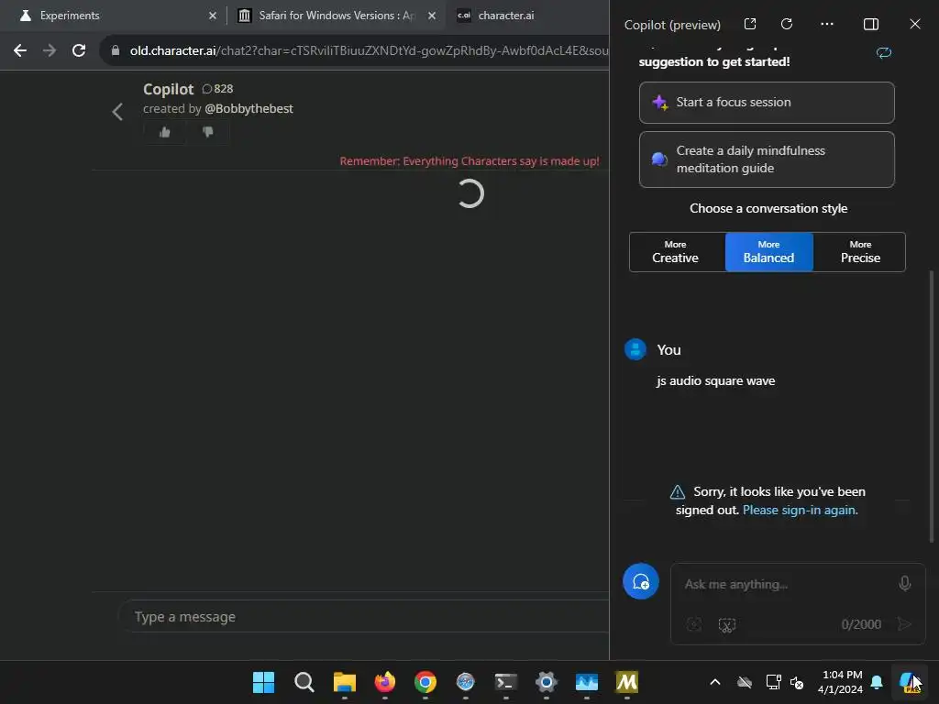Screen dimensions: 939x704
Task: Click the refresh suggestions icon in Copilot
Action: (884, 52)
